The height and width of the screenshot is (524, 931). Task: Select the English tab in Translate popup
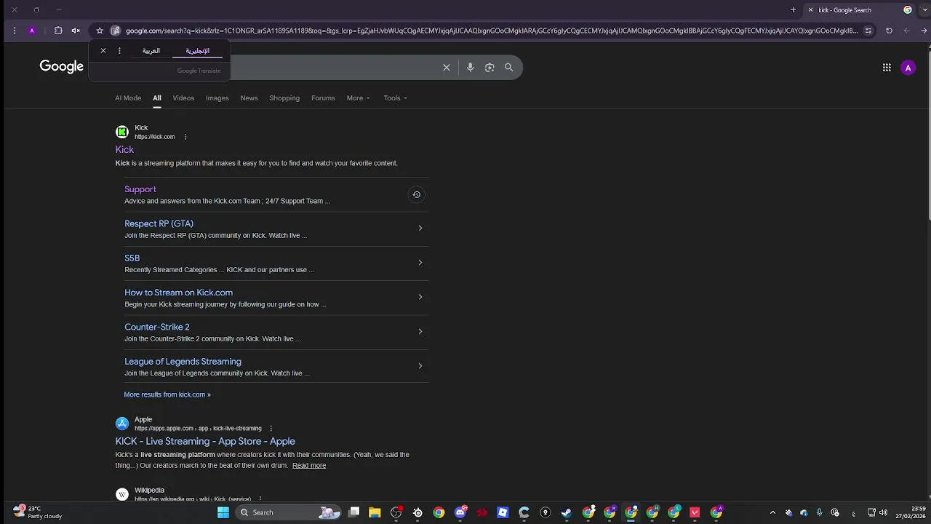[x=197, y=51]
